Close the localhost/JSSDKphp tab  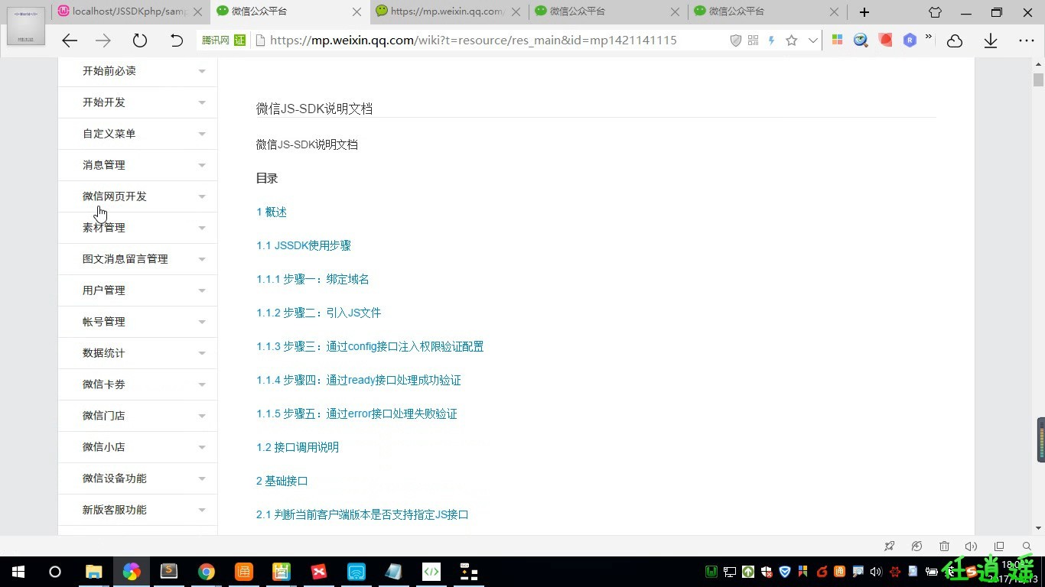198,12
